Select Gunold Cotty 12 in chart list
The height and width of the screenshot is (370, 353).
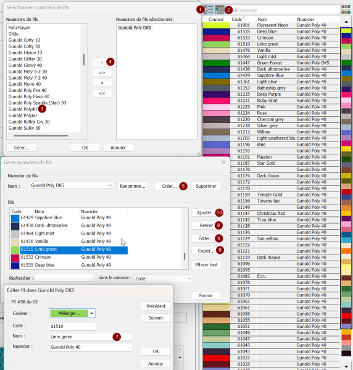(24, 40)
